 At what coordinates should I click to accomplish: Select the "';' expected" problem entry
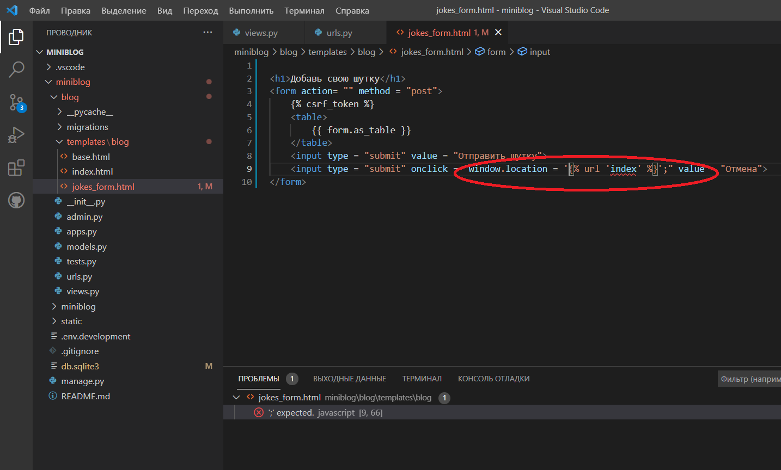(502, 413)
